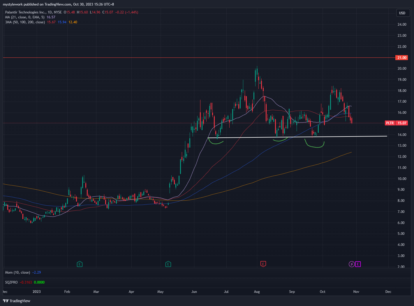Click the low price L14.96
Image resolution: width=414 pixels, height=306 pixels.
pyautogui.click(x=95, y=12)
